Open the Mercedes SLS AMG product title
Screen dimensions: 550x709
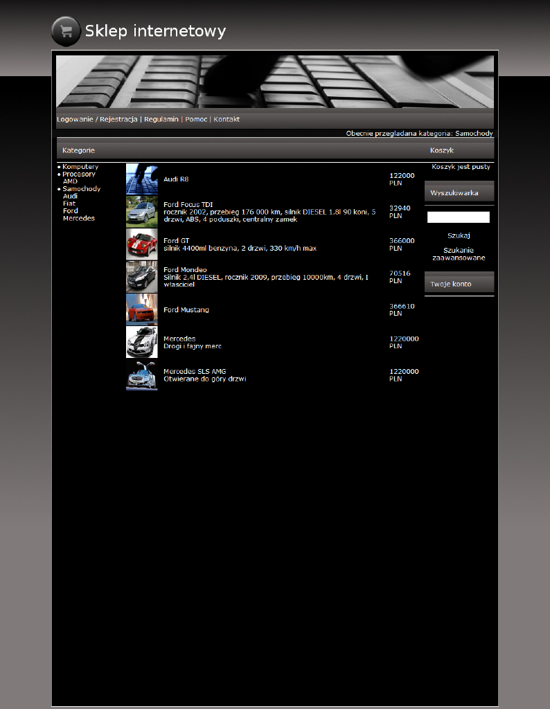coord(195,371)
